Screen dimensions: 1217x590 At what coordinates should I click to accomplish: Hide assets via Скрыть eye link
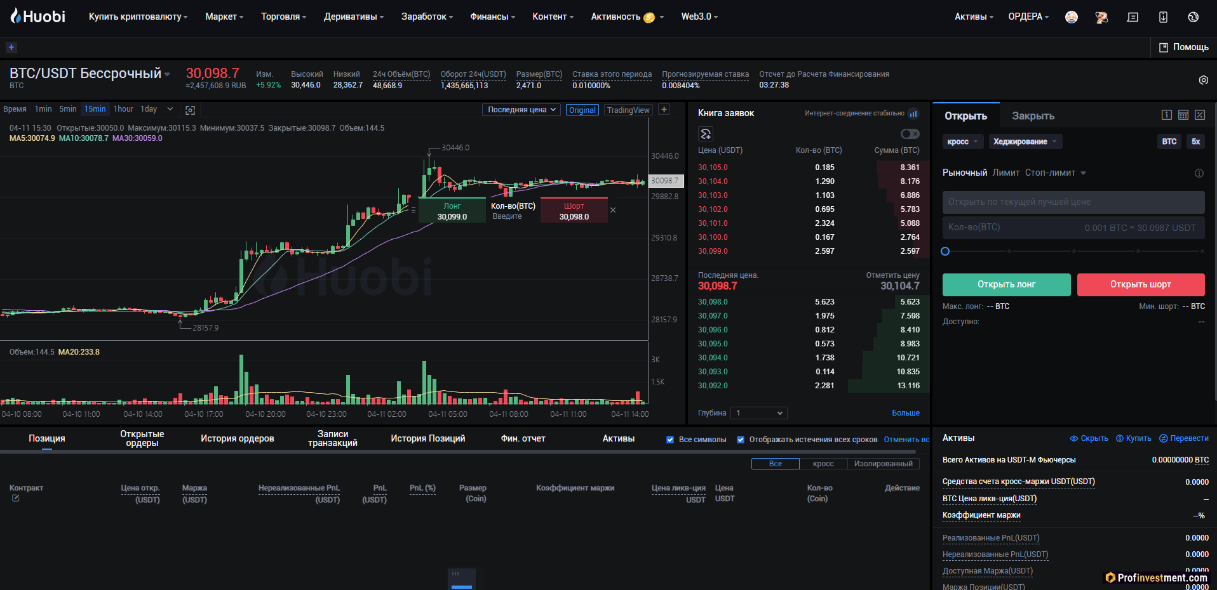pos(1089,438)
